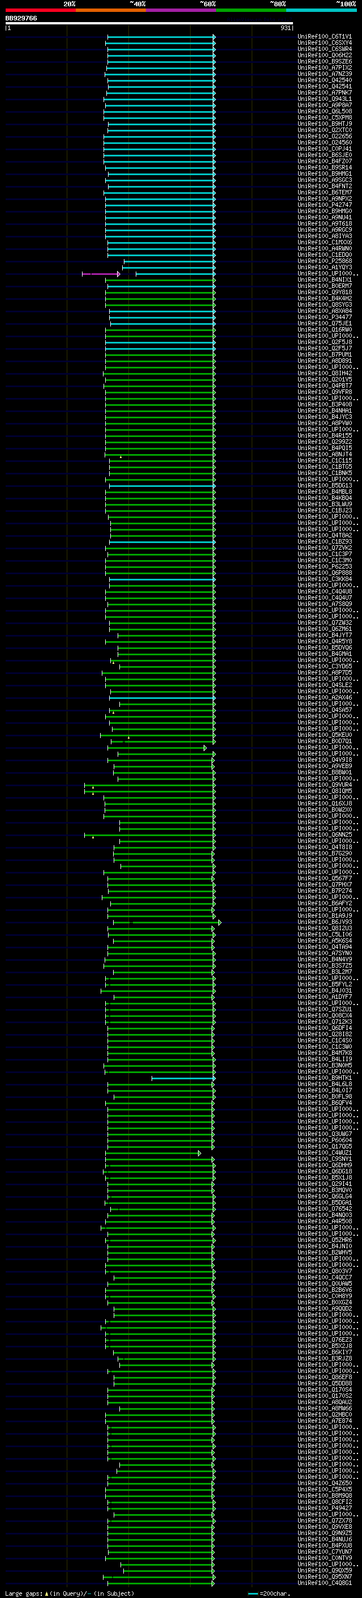Select label UniRef100_O24560

(x=324, y=143)
